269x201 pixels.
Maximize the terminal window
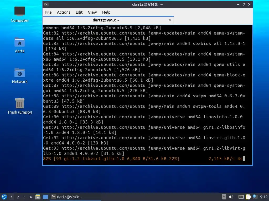point(244,4)
